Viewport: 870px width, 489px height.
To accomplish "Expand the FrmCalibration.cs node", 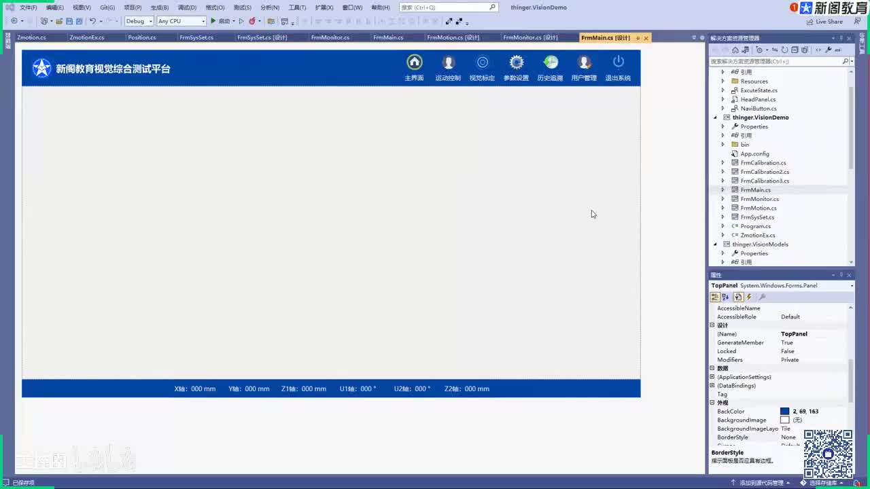I will pos(723,163).
